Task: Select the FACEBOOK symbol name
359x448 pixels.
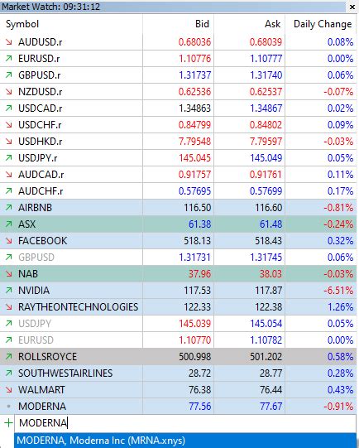Action: [43, 241]
